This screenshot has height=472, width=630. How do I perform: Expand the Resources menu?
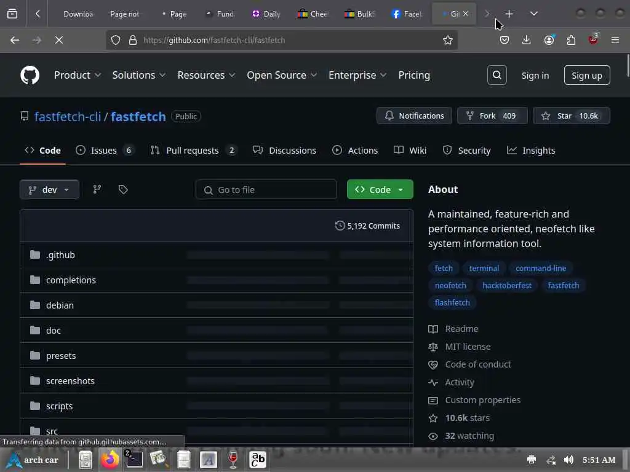[x=206, y=75]
